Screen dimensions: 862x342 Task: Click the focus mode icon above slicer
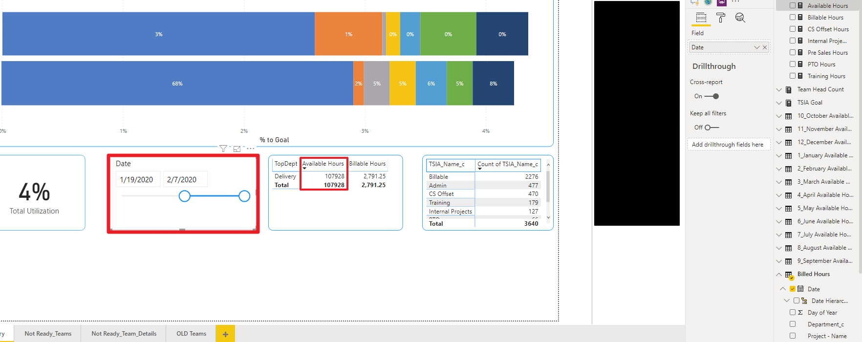[237, 149]
